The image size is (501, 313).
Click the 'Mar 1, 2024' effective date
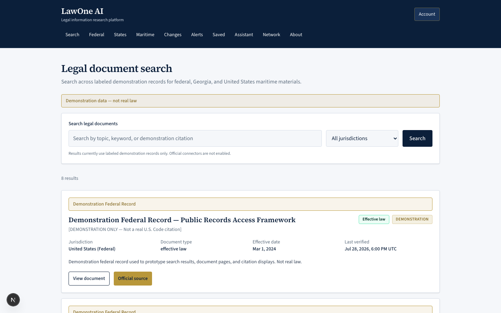click(x=264, y=249)
